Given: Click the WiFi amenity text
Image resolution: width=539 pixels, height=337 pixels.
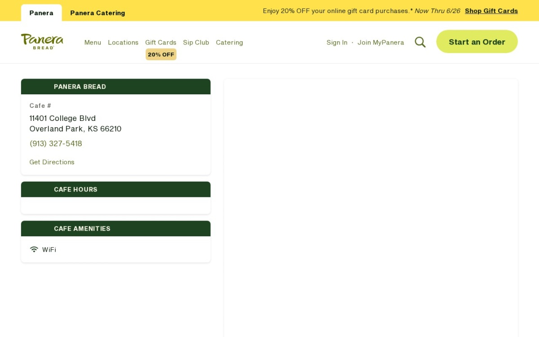Looking at the screenshot, I should tap(49, 249).
